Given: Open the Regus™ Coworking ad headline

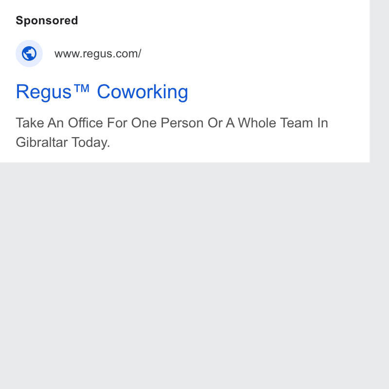Looking at the screenshot, I should click(x=102, y=92).
